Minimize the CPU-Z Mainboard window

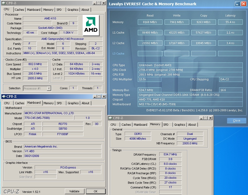(95, 97)
